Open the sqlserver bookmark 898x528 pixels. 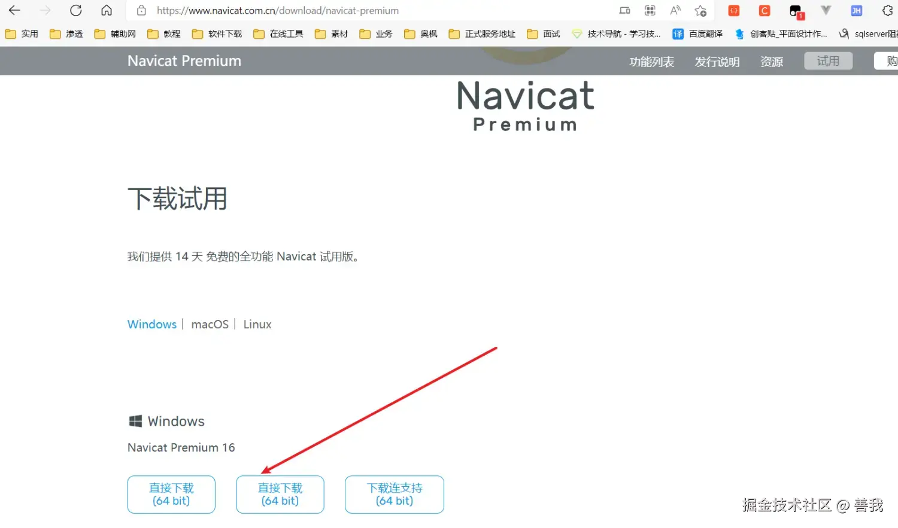869,34
